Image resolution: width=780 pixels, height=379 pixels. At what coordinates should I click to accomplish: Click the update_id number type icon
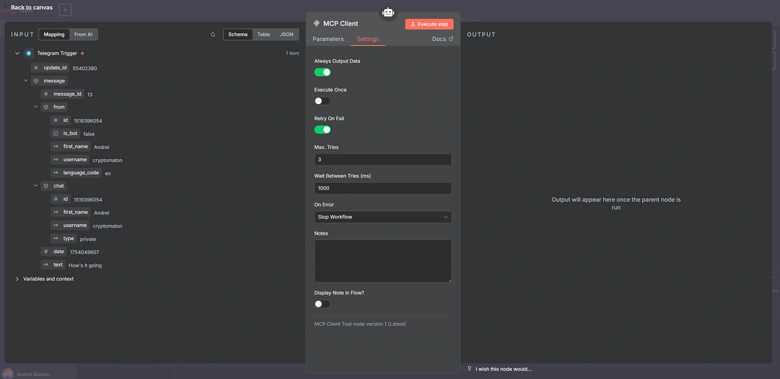pyautogui.click(x=36, y=68)
